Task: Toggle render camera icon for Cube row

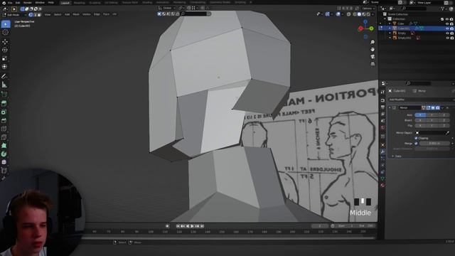Action: click(452, 23)
